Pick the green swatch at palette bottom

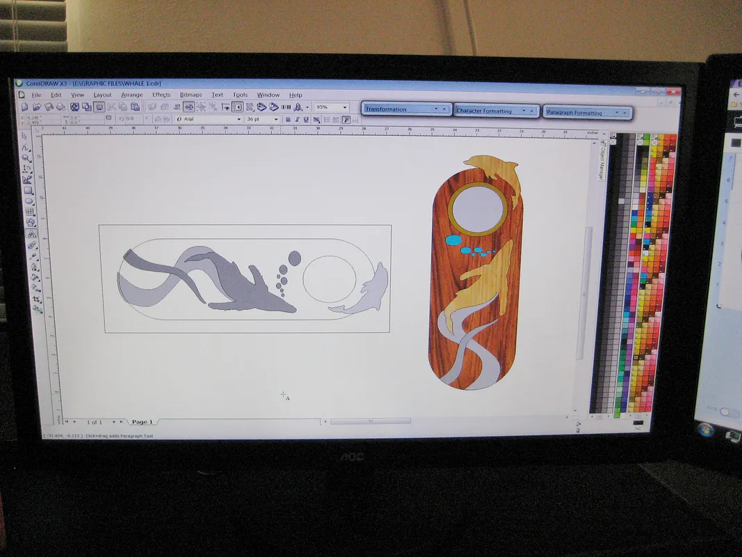click(617, 413)
